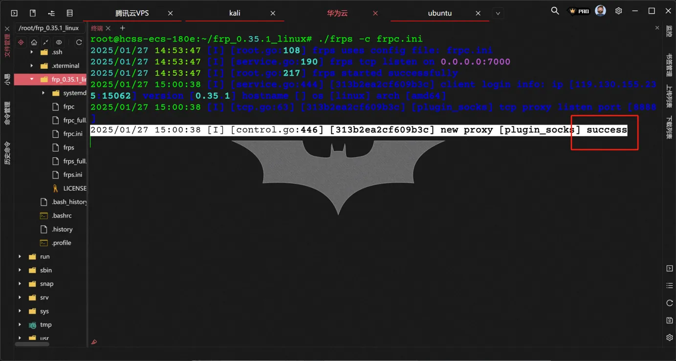Close the 华为云 session tab

375,13
